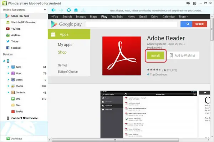Expand the Contacts tree arrow
214x142 pixels.
(x=8, y=92)
